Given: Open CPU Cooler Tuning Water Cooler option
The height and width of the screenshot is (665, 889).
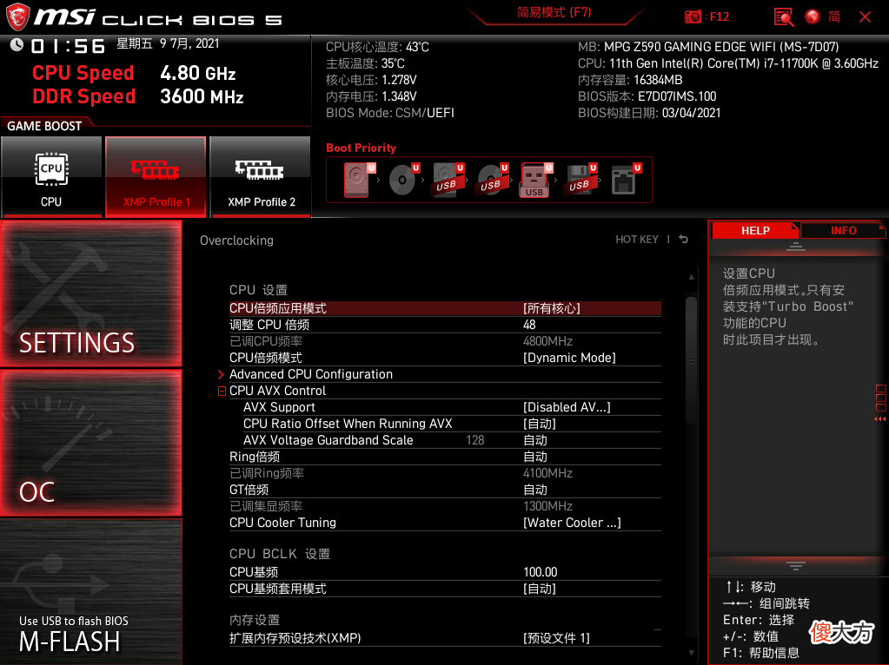Looking at the screenshot, I should pos(572,523).
